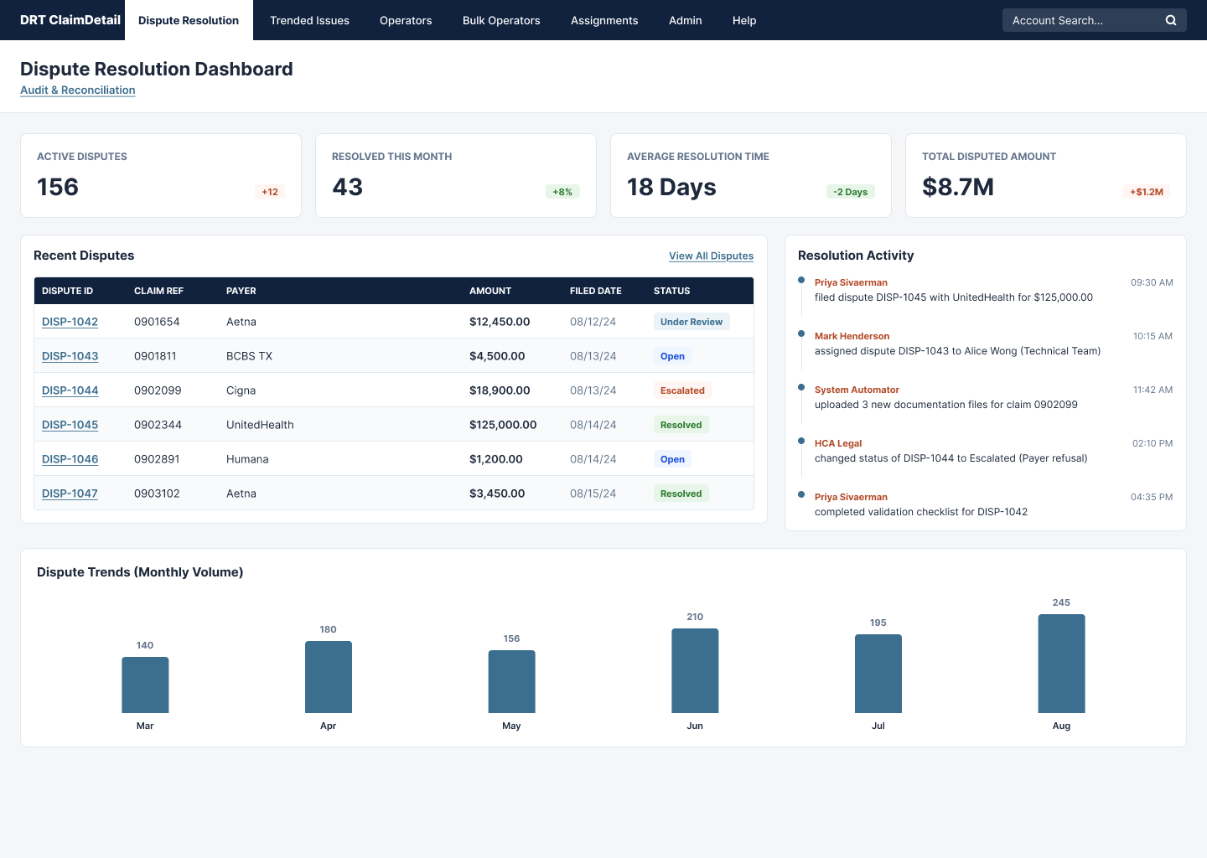Open dispute DISP-1047
The height and width of the screenshot is (858, 1207).
pos(70,494)
